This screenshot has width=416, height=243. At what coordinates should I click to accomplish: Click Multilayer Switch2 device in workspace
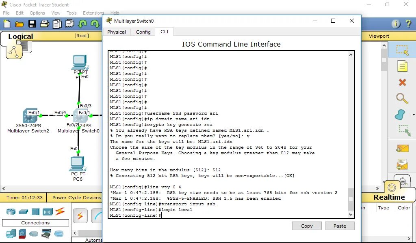[x=30, y=115]
